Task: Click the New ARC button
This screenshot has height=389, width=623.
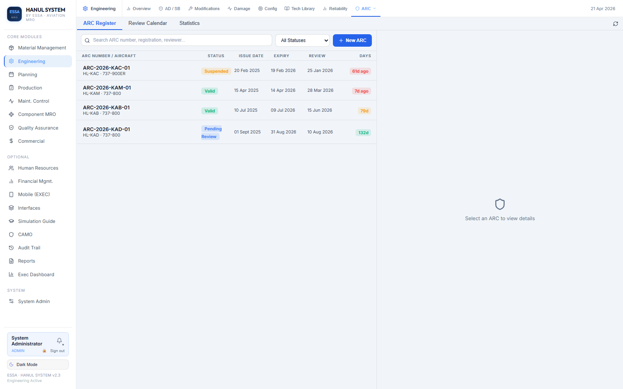Action: (352, 40)
